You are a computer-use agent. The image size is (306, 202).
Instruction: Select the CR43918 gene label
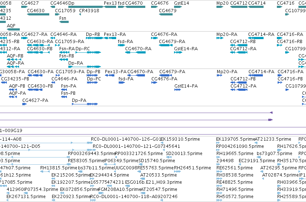(x=89, y=10)
